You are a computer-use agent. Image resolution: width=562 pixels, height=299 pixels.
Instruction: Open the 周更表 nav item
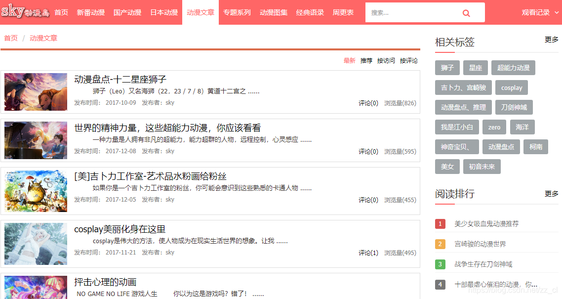click(343, 12)
